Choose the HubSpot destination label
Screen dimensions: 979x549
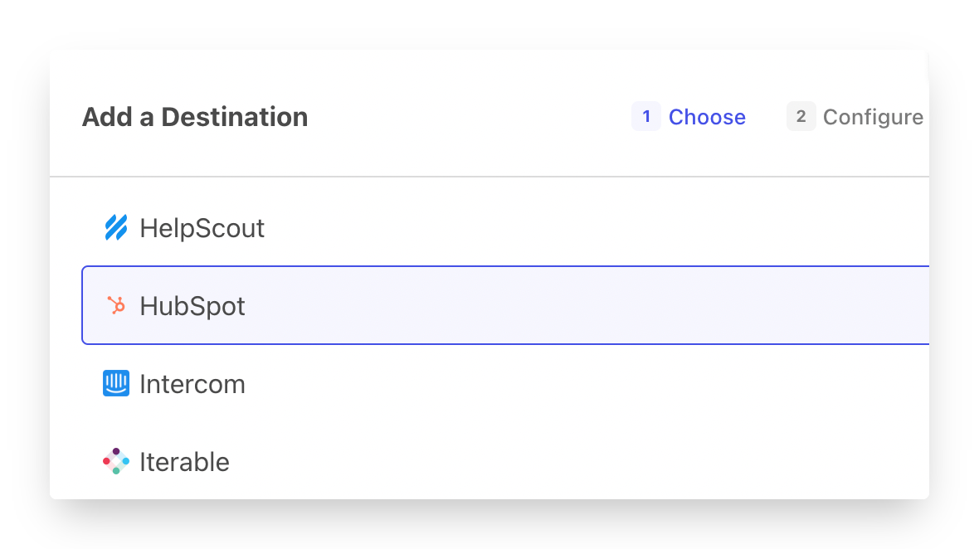coord(192,306)
